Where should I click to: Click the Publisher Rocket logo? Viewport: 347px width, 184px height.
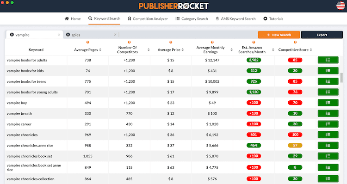click(x=173, y=6)
